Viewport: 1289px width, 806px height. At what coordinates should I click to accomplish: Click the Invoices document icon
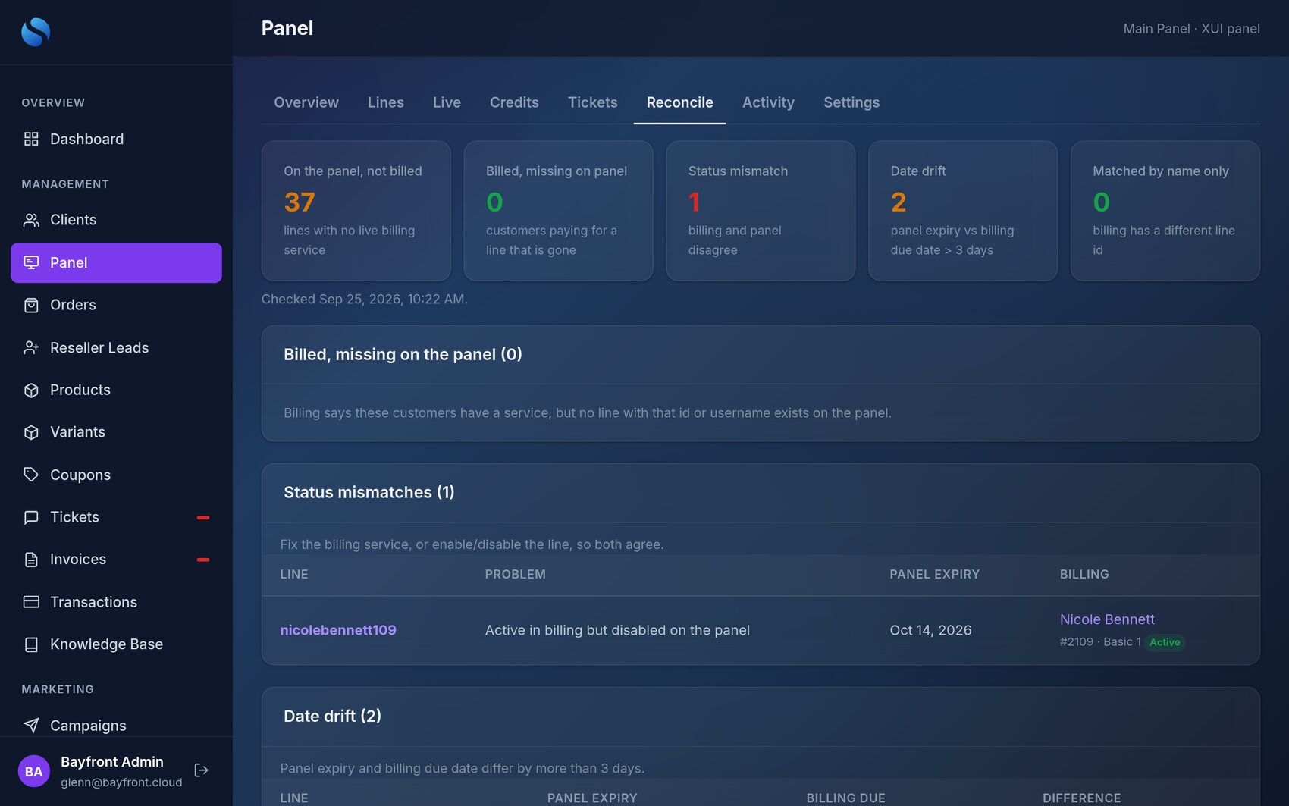pos(31,560)
